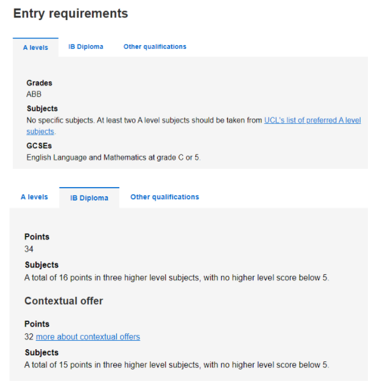Click the 34 points value

click(29, 249)
